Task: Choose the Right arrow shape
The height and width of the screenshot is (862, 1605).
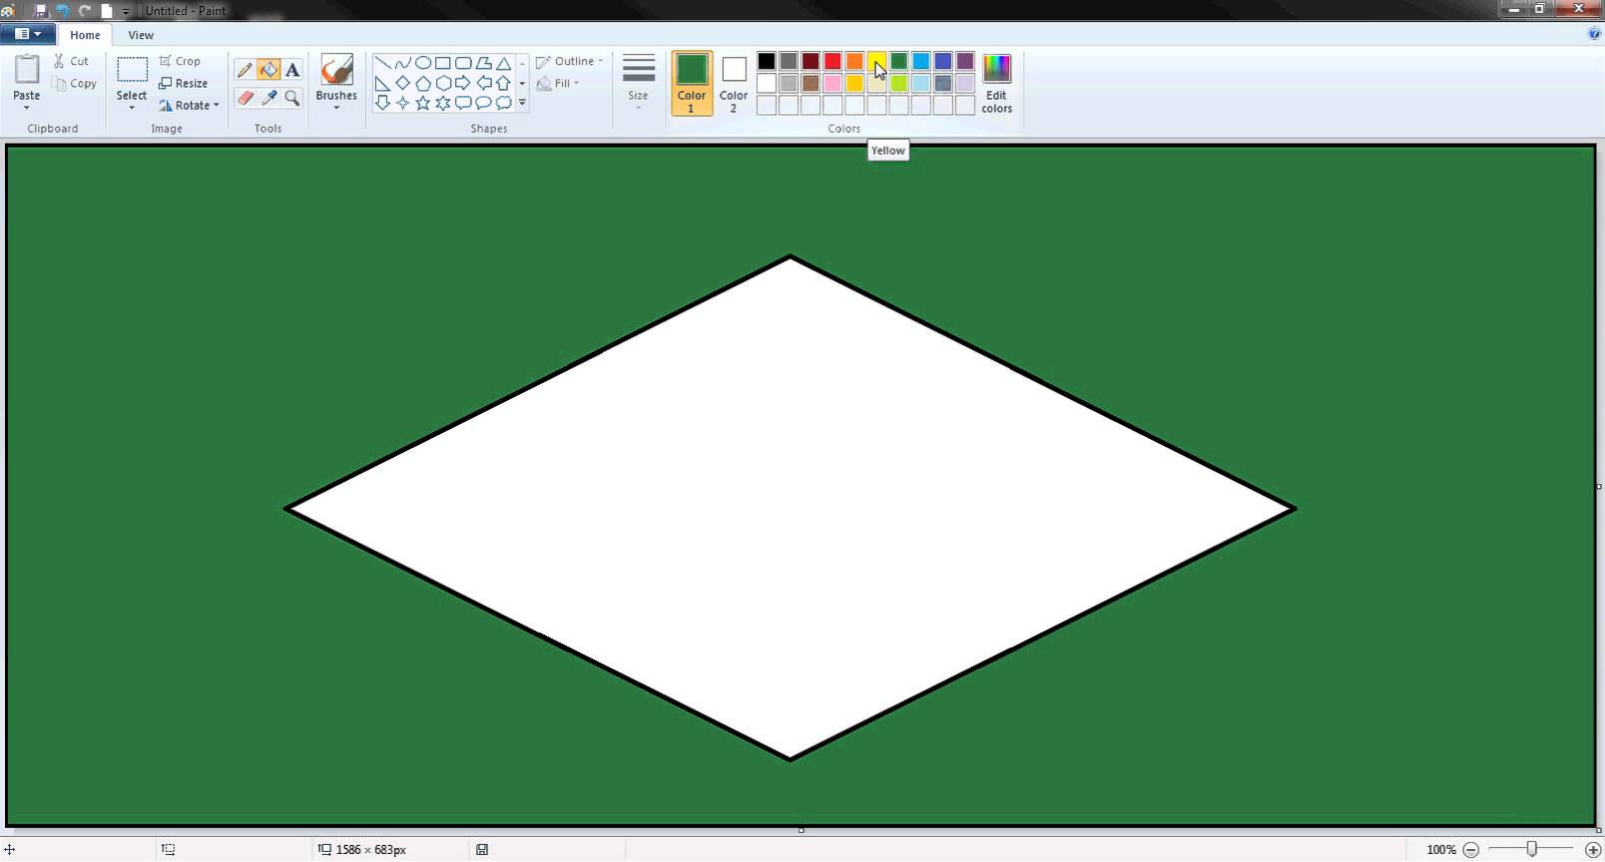Action: point(463,83)
